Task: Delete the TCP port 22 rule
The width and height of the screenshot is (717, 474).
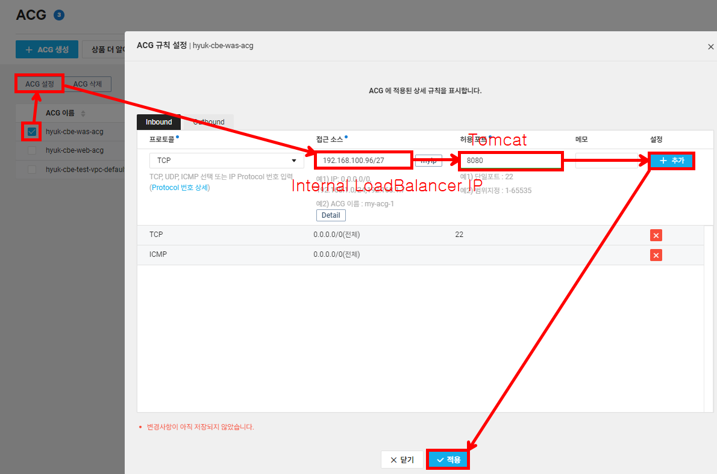Action: point(656,235)
